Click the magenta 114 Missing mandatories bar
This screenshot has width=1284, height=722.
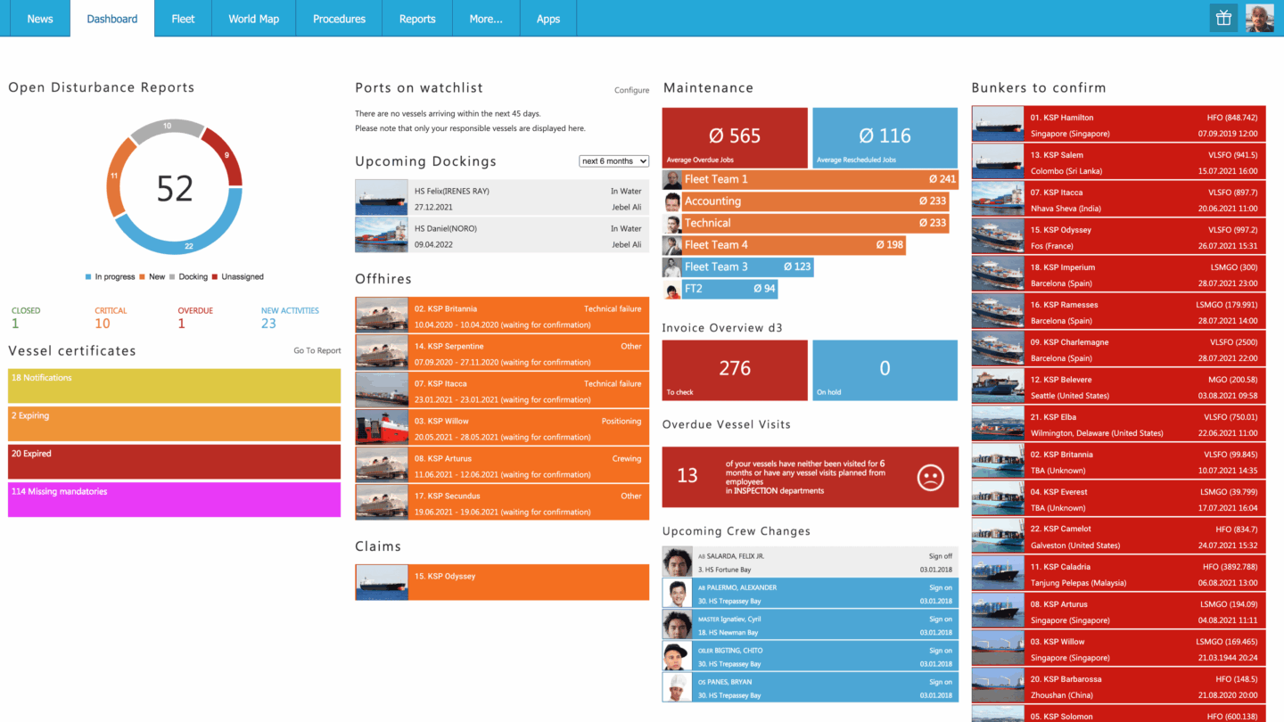tap(174, 499)
